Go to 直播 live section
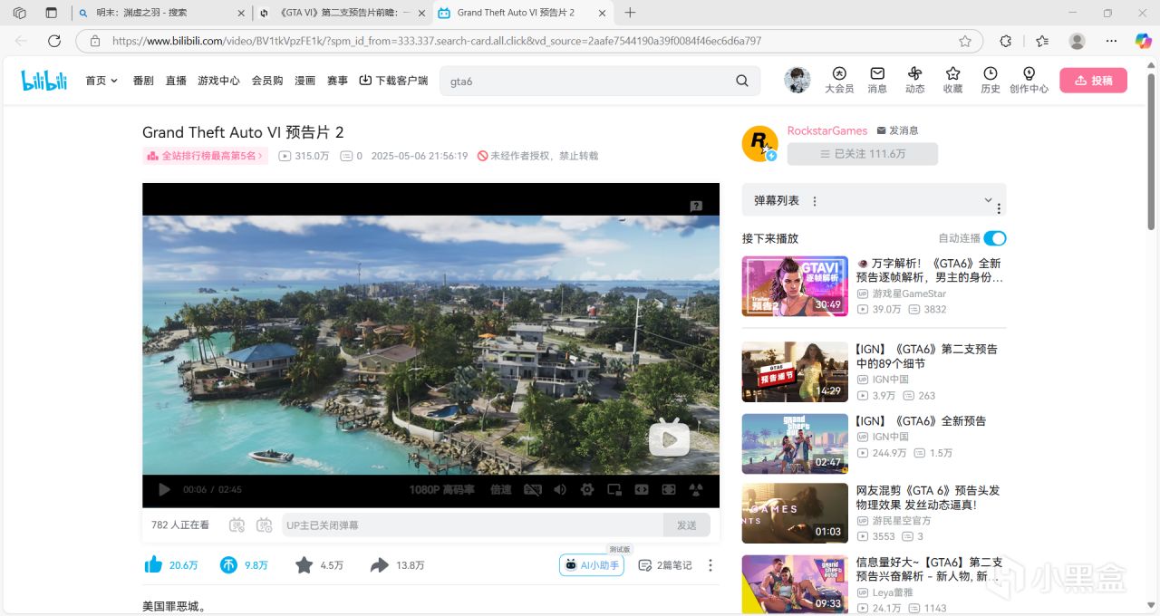This screenshot has width=1160, height=616. [x=176, y=81]
